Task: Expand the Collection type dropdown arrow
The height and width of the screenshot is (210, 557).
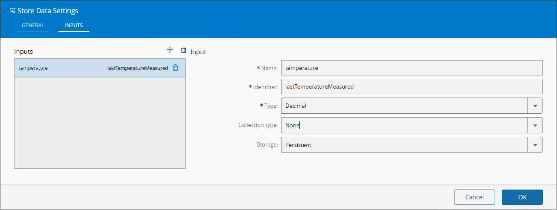Action: (x=535, y=125)
